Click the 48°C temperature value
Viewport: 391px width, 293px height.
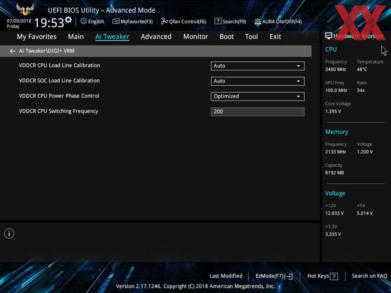[362, 69]
